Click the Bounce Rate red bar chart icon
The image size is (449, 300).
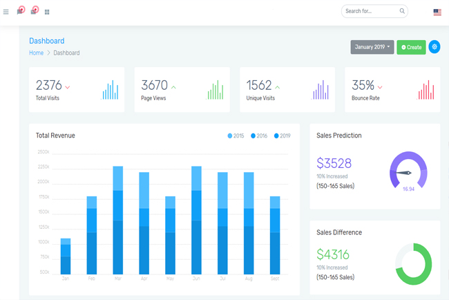[x=426, y=90]
